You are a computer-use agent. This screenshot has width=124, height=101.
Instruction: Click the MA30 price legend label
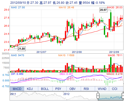(x=115, y=8)
